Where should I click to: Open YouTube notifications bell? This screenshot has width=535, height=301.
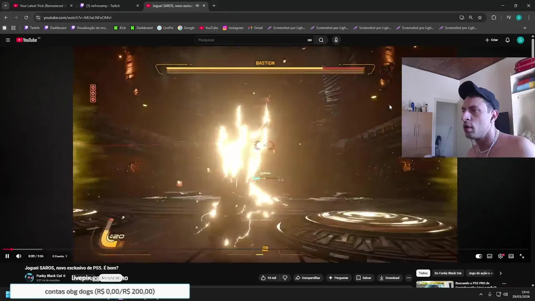point(507,40)
